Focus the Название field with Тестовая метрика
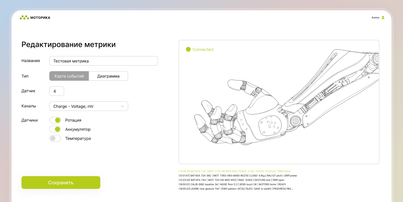Screen dimensions: 403x202 [x=104, y=61]
